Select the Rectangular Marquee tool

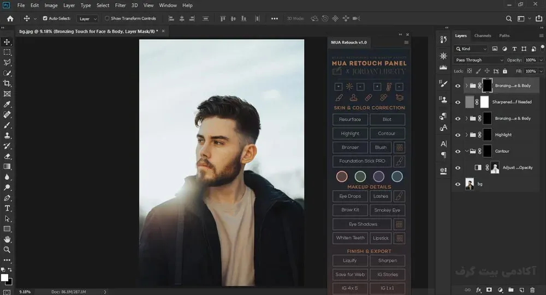tap(7, 52)
